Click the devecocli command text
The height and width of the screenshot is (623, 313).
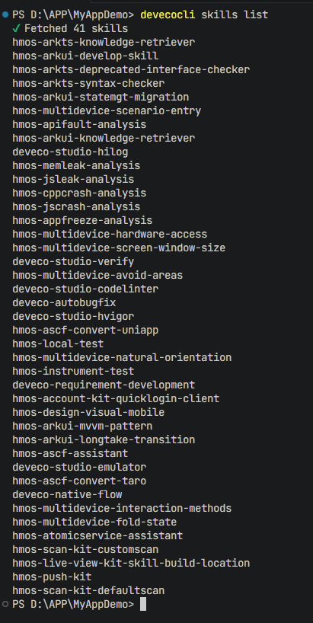[168, 15]
